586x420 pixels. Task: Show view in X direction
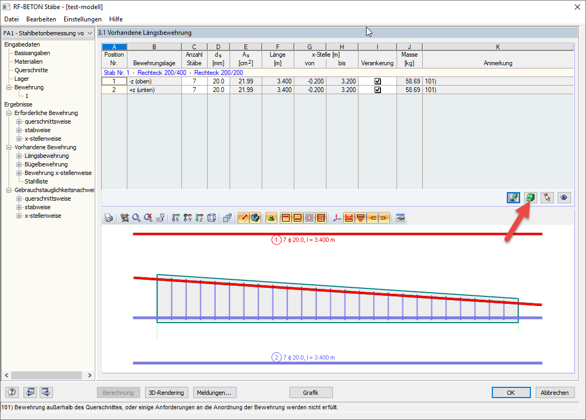(176, 218)
